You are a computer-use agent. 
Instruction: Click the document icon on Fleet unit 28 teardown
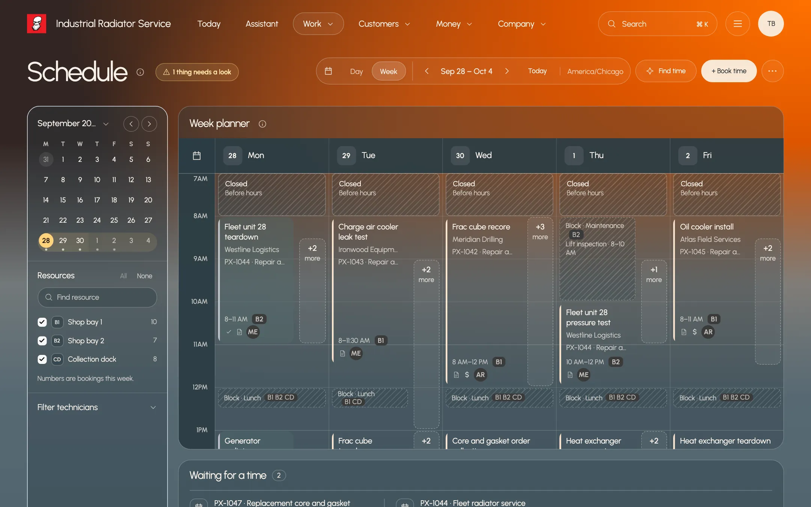(240, 332)
